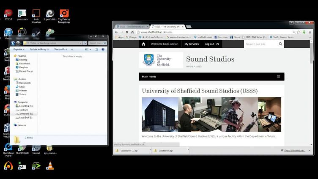This screenshot has width=318, height=179.
Task: Select Dropbox in Explorer sidebar
Action: click(22, 67)
